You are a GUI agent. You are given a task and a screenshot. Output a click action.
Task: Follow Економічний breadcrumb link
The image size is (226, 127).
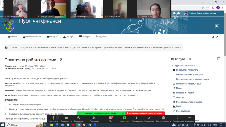[x=42, y=47]
